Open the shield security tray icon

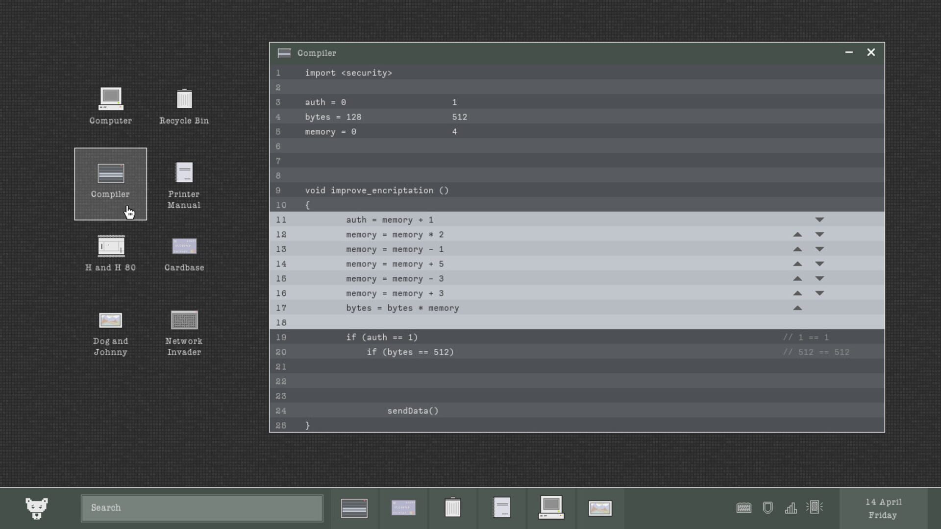(767, 508)
